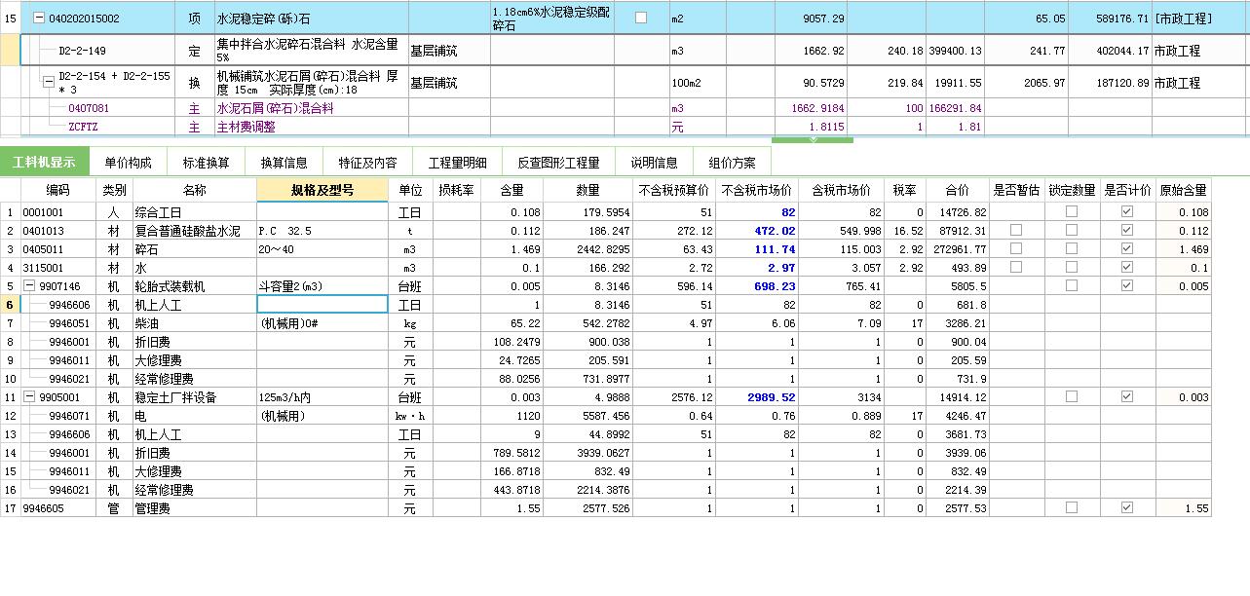The width and height of the screenshot is (1250, 596).
Task: Open the 组价方案 tab
Action: coord(732,163)
